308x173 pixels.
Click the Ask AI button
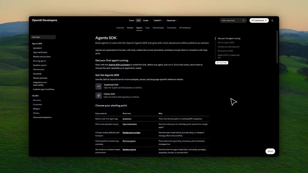(270, 151)
